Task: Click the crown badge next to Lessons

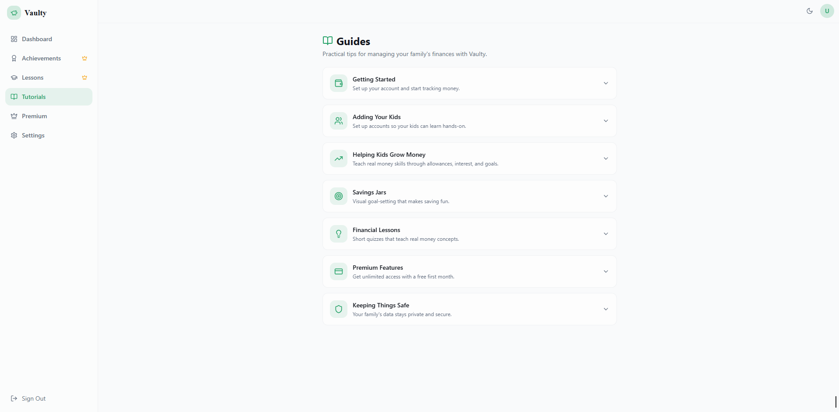Action: (84, 77)
